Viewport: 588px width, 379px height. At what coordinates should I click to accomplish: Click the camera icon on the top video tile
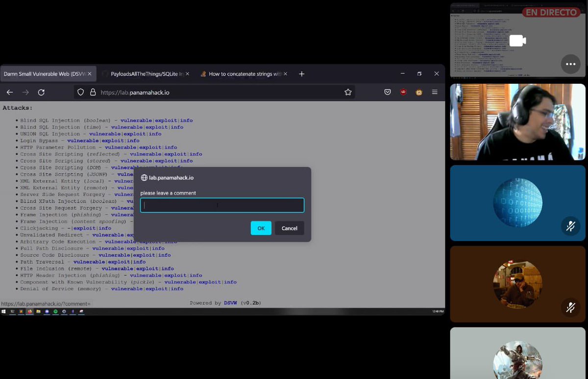(517, 41)
